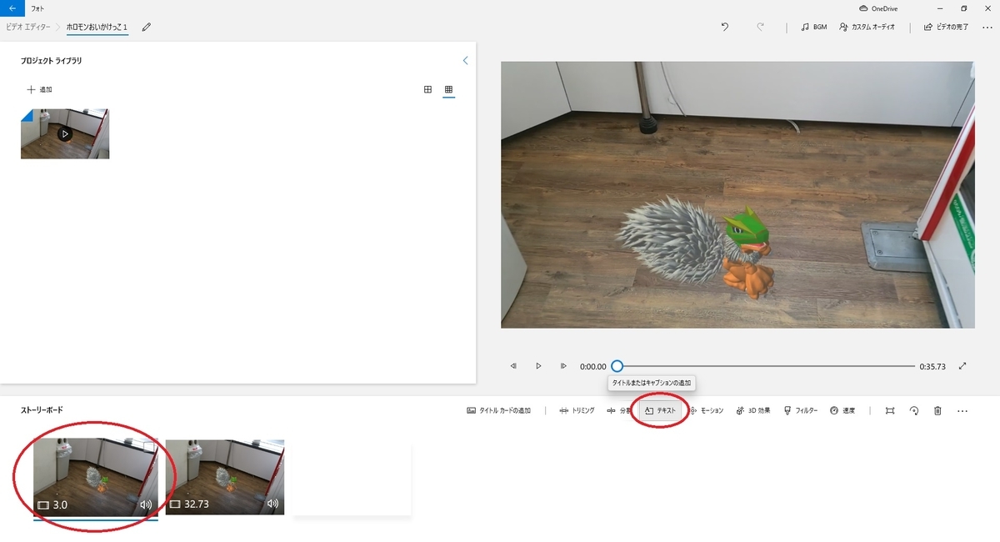Open the top-right more options ellipsis

tap(987, 27)
